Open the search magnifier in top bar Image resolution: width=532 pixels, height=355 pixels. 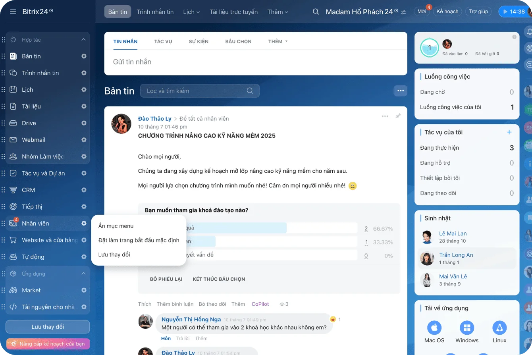316,12
